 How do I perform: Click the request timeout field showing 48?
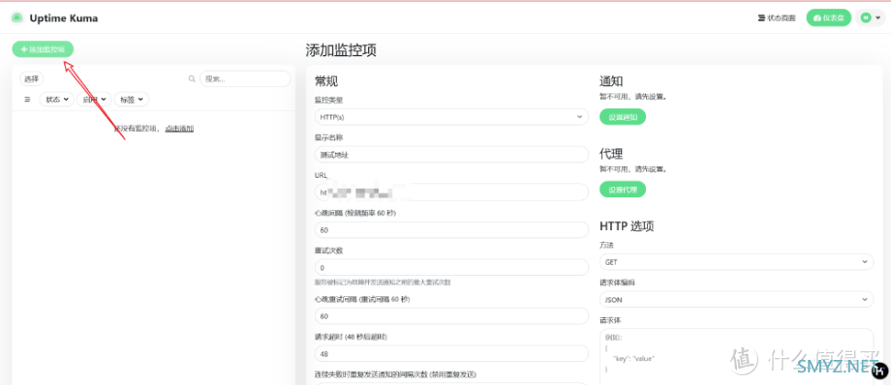451,354
